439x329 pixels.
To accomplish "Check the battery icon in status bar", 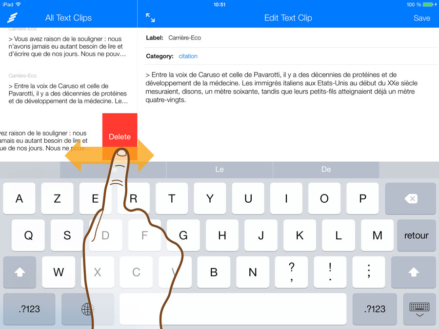I will click(x=428, y=4).
